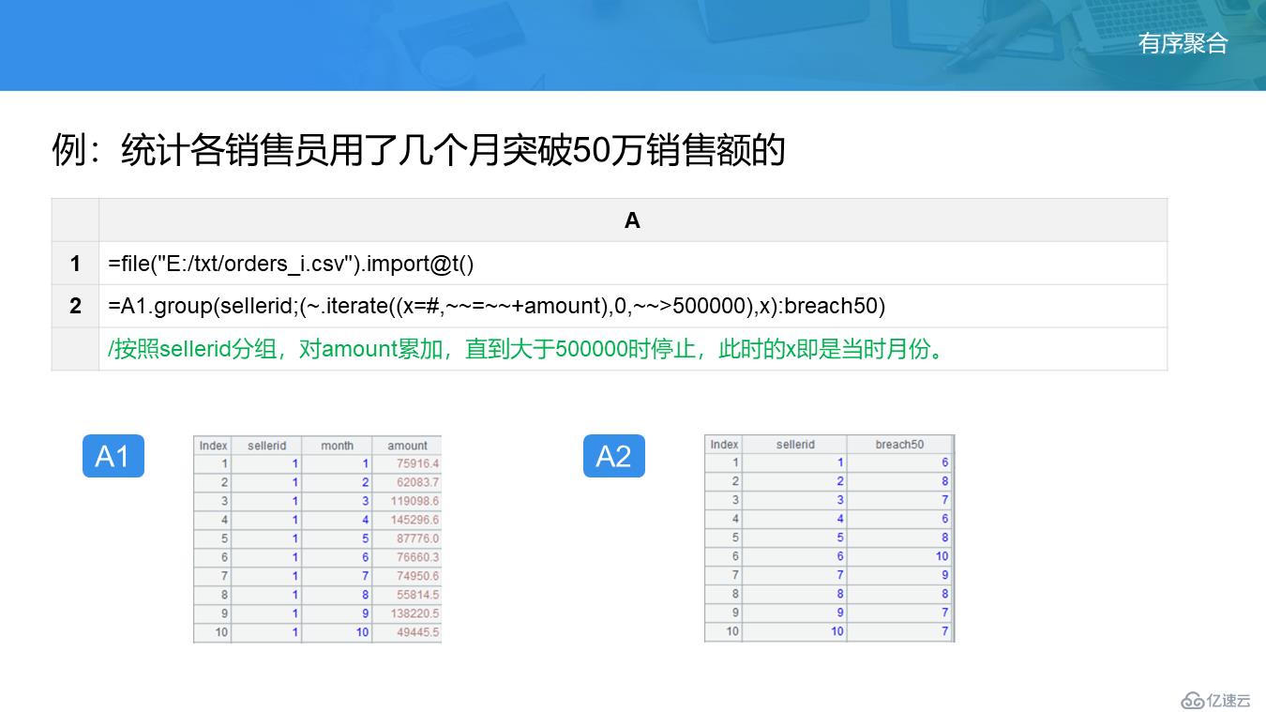Click sellerid 9 cell in A2 table
1266x712 pixels.
pyautogui.click(x=795, y=613)
